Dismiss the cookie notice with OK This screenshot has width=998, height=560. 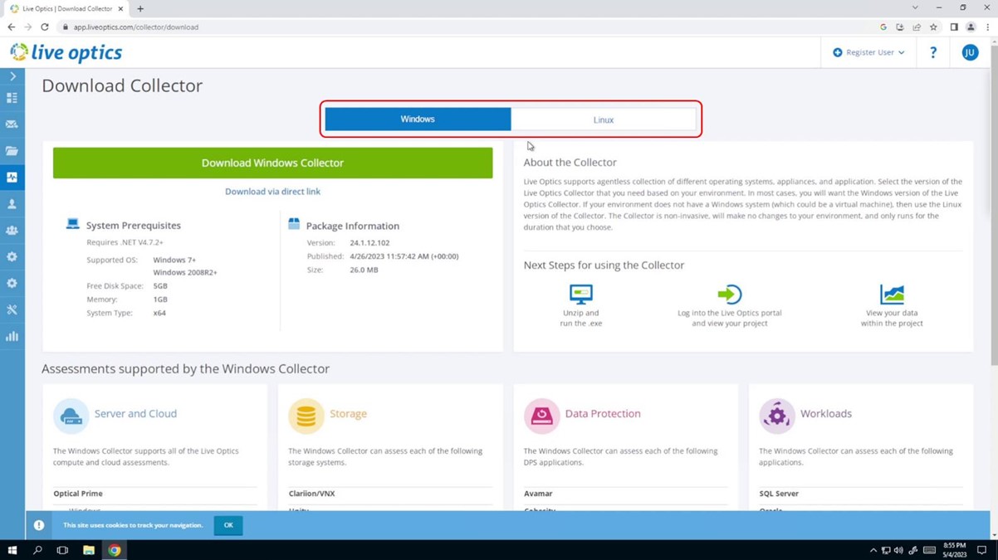tap(228, 525)
